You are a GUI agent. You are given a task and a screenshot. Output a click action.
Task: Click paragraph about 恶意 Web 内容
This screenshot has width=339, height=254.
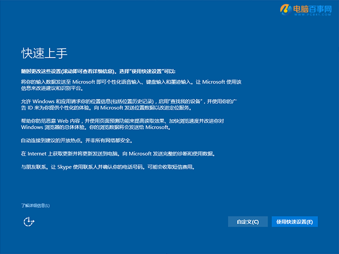[x=123, y=124]
